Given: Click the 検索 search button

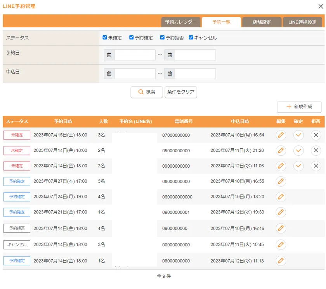Looking at the screenshot, I should [146, 92].
